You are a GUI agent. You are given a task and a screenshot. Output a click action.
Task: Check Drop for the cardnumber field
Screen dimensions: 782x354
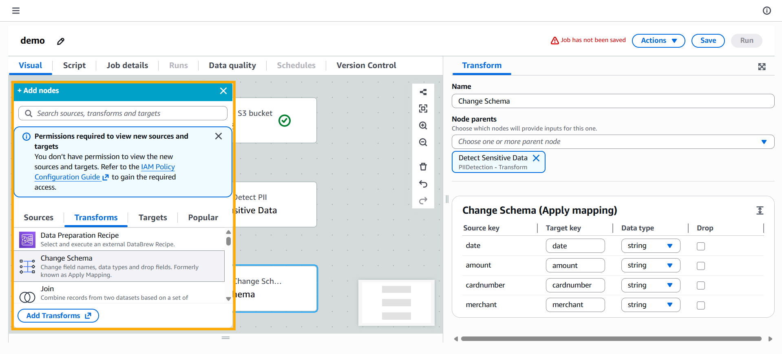701,285
